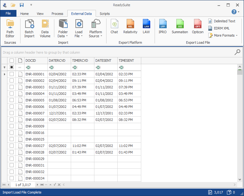Click the selected documents icon in status bar
The image size is (244, 196).
point(229,192)
